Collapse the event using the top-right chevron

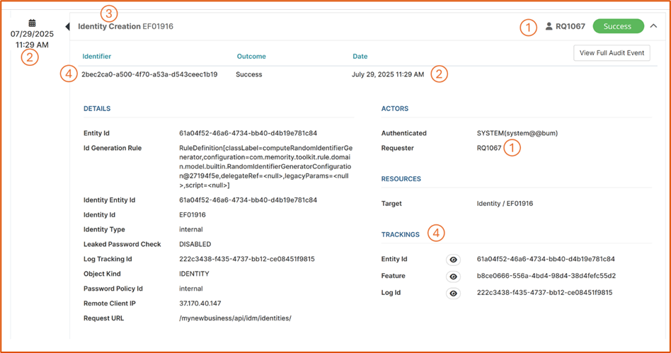click(x=653, y=26)
